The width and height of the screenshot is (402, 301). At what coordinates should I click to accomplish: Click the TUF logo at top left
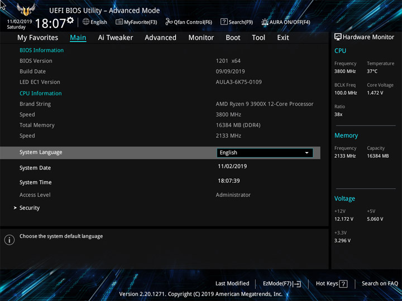(26, 9)
